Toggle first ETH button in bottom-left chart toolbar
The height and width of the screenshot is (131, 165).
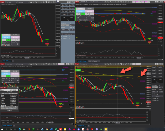(x=59, y=64)
